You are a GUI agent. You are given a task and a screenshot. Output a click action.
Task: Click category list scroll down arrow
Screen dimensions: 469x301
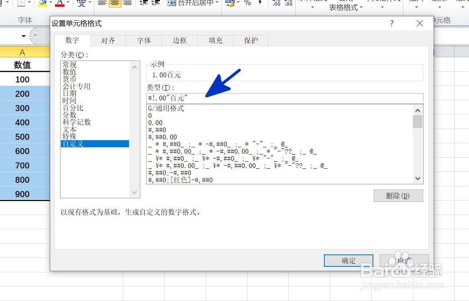[135, 192]
